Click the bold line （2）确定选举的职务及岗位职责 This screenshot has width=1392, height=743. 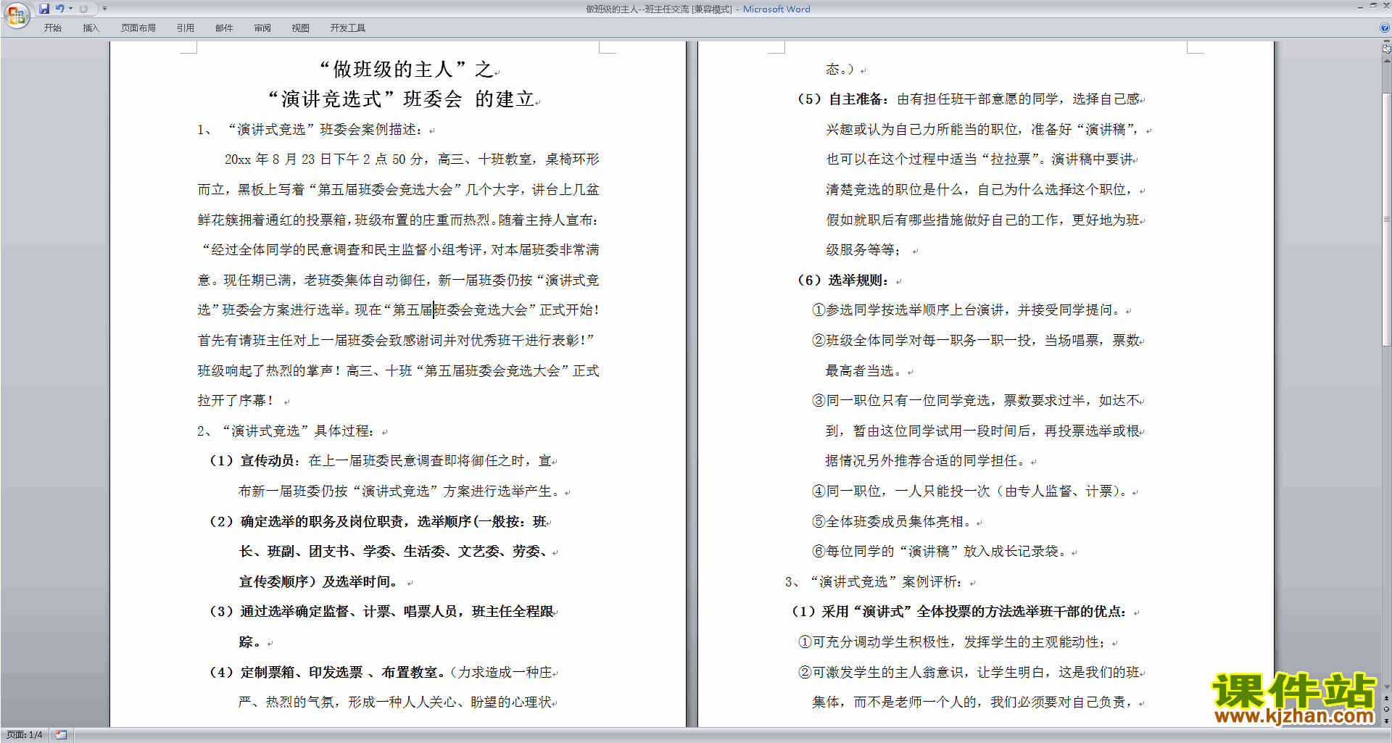coord(378,521)
